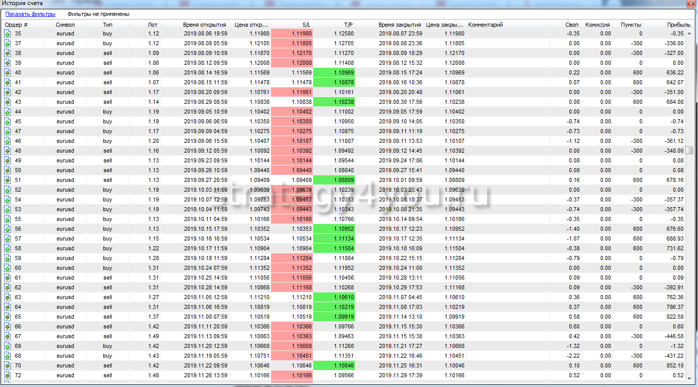Image resolution: width=698 pixels, height=387 pixels.
Task: Sort by the Лот column header
Action: point(153,25)
